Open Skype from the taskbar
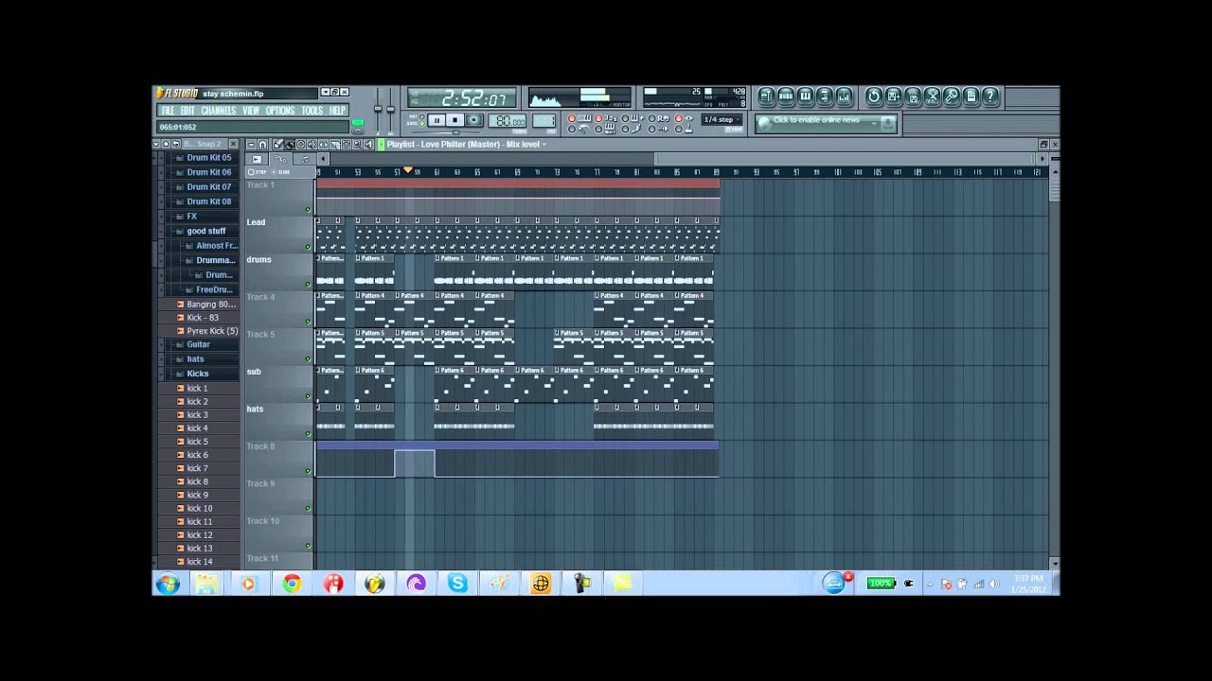 pos(457,584)
